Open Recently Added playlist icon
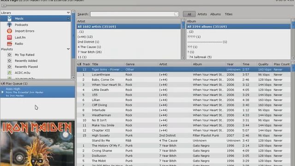295x166 pixels. click(x=9, y=60)
